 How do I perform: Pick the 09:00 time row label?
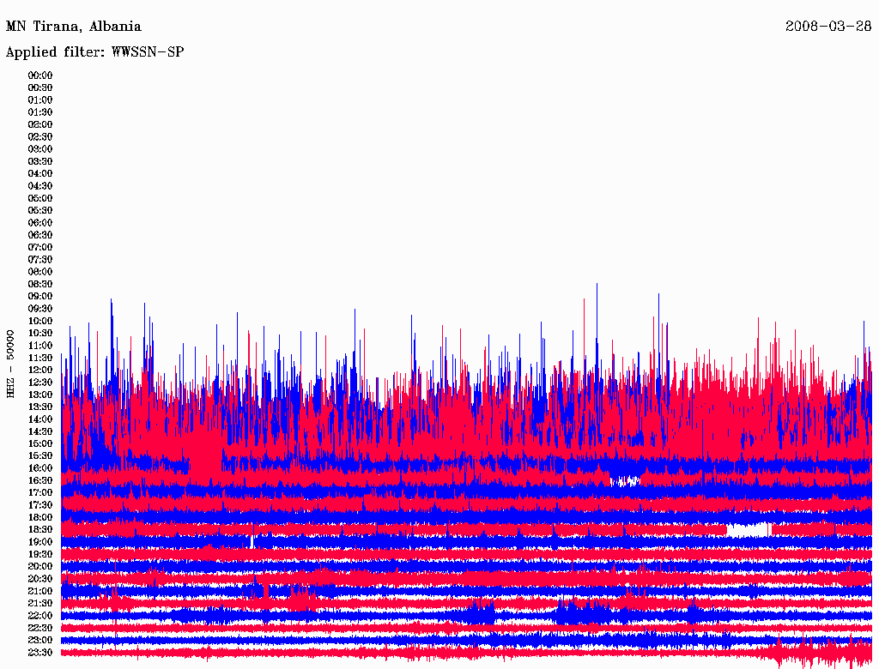coord(40,296)
